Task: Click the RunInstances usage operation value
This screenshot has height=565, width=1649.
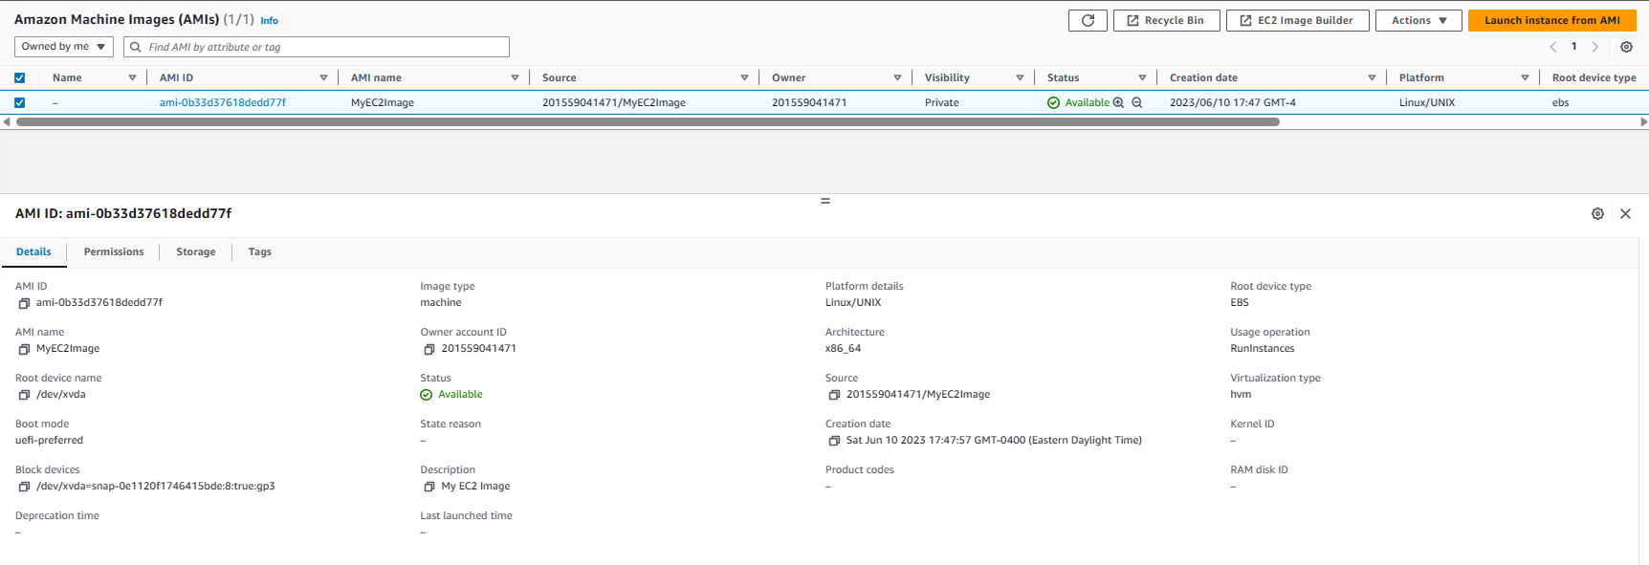Action: point(1262,349)
